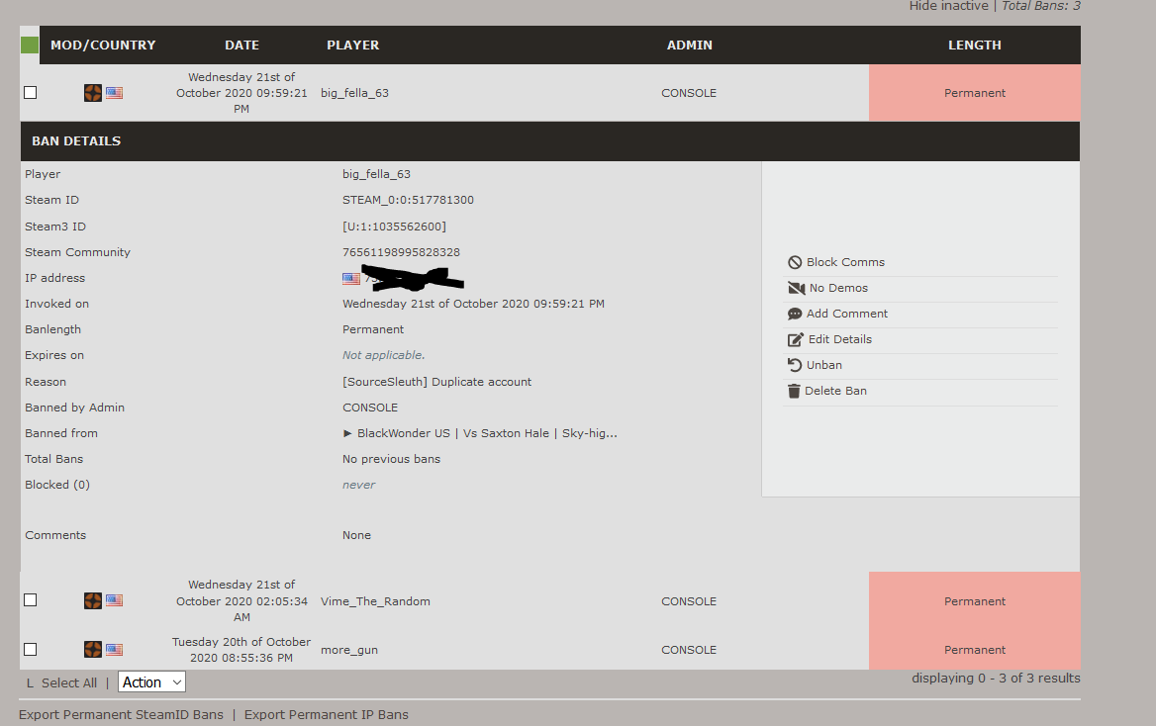Viewport: 1156px width, 726px height.
Task: Click the reason text Duplicate account
Action: pos(481,382)
